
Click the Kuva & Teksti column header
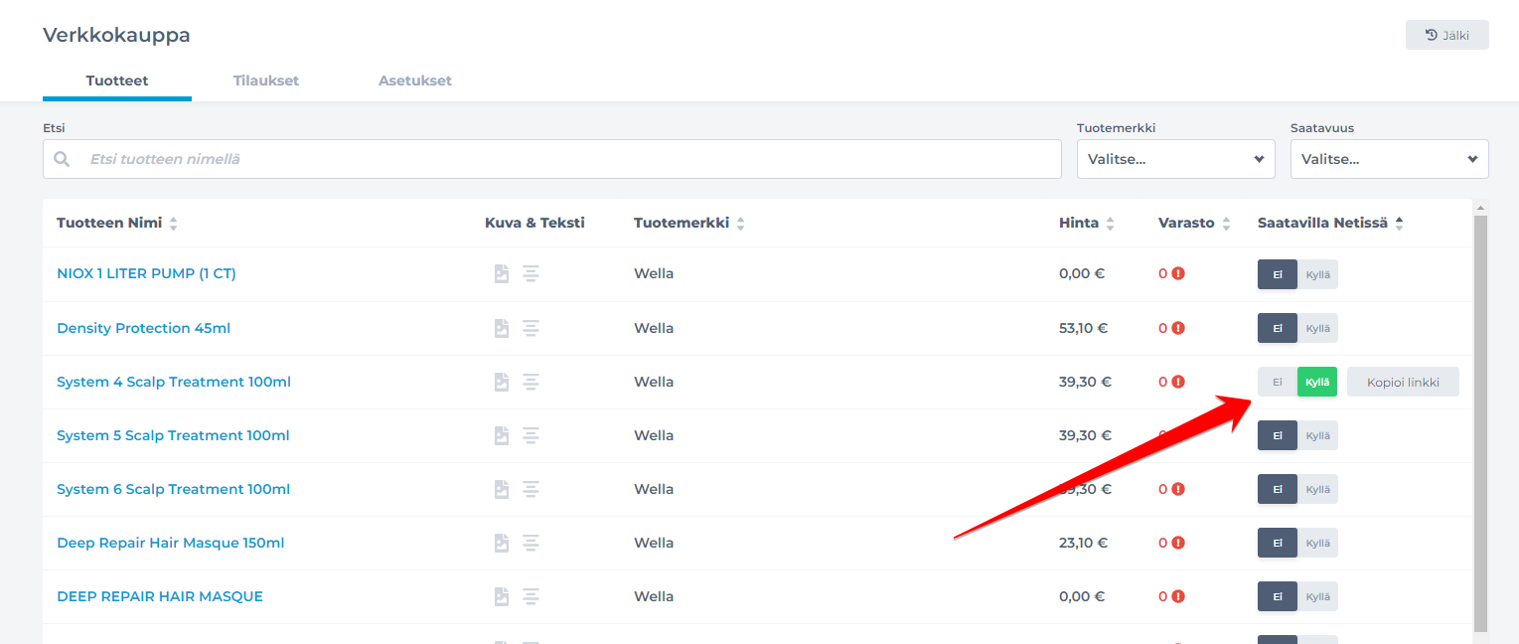click(534, 223)
